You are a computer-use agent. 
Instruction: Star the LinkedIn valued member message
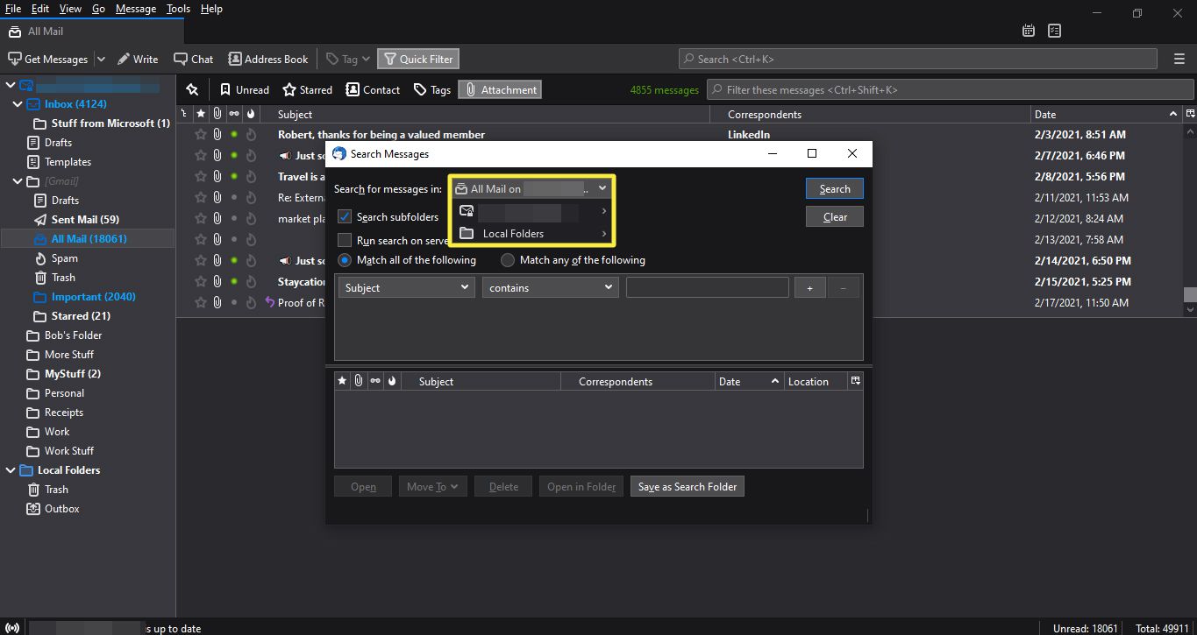[x=201, y=135]
